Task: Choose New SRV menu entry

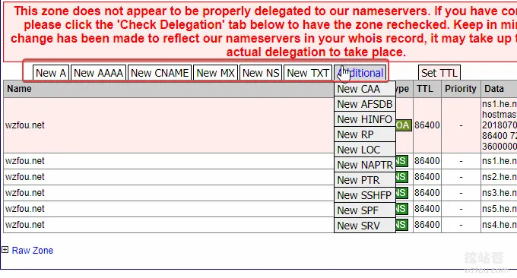Action: [365, 226]
